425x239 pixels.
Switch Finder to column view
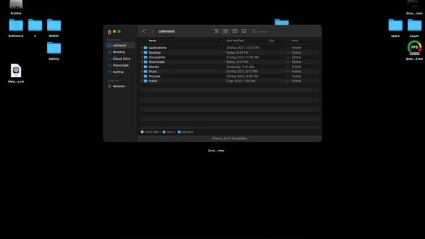[x=235, y=31]
